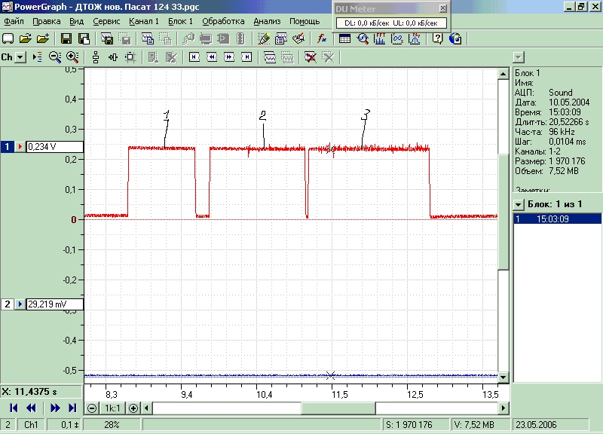Click the toolbar blank new-document icon
The height and width of the screenshot is (434, 603).
tap(8, 38)
